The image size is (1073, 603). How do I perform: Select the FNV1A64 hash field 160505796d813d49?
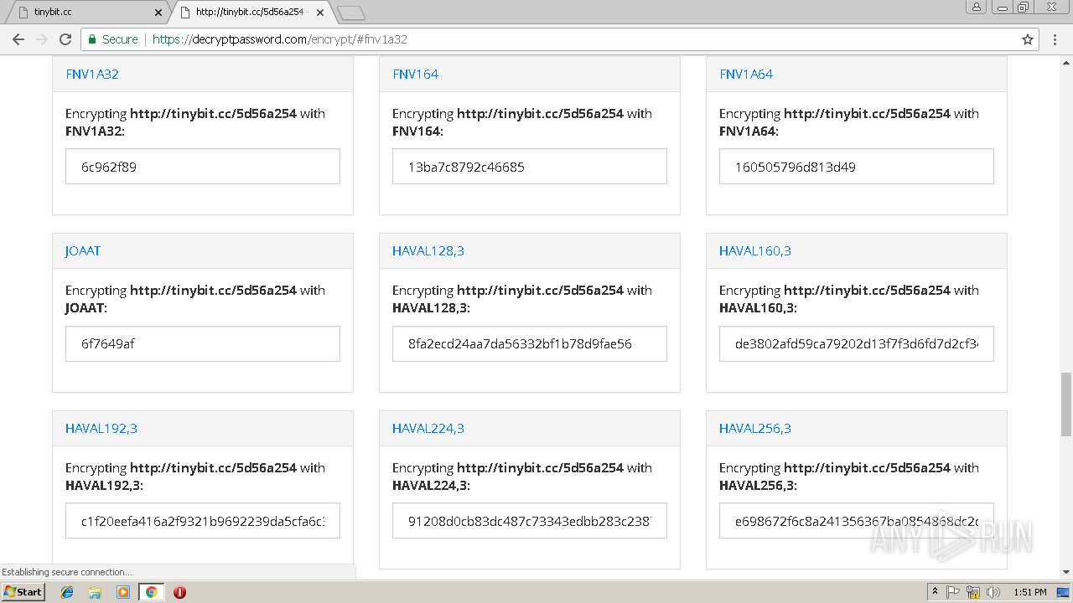857,167
